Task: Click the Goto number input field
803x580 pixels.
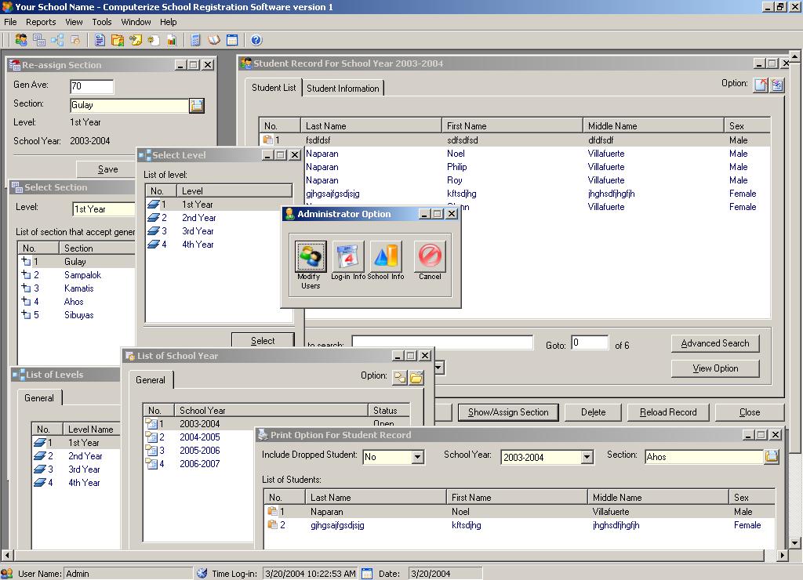Action: (590, 343)
